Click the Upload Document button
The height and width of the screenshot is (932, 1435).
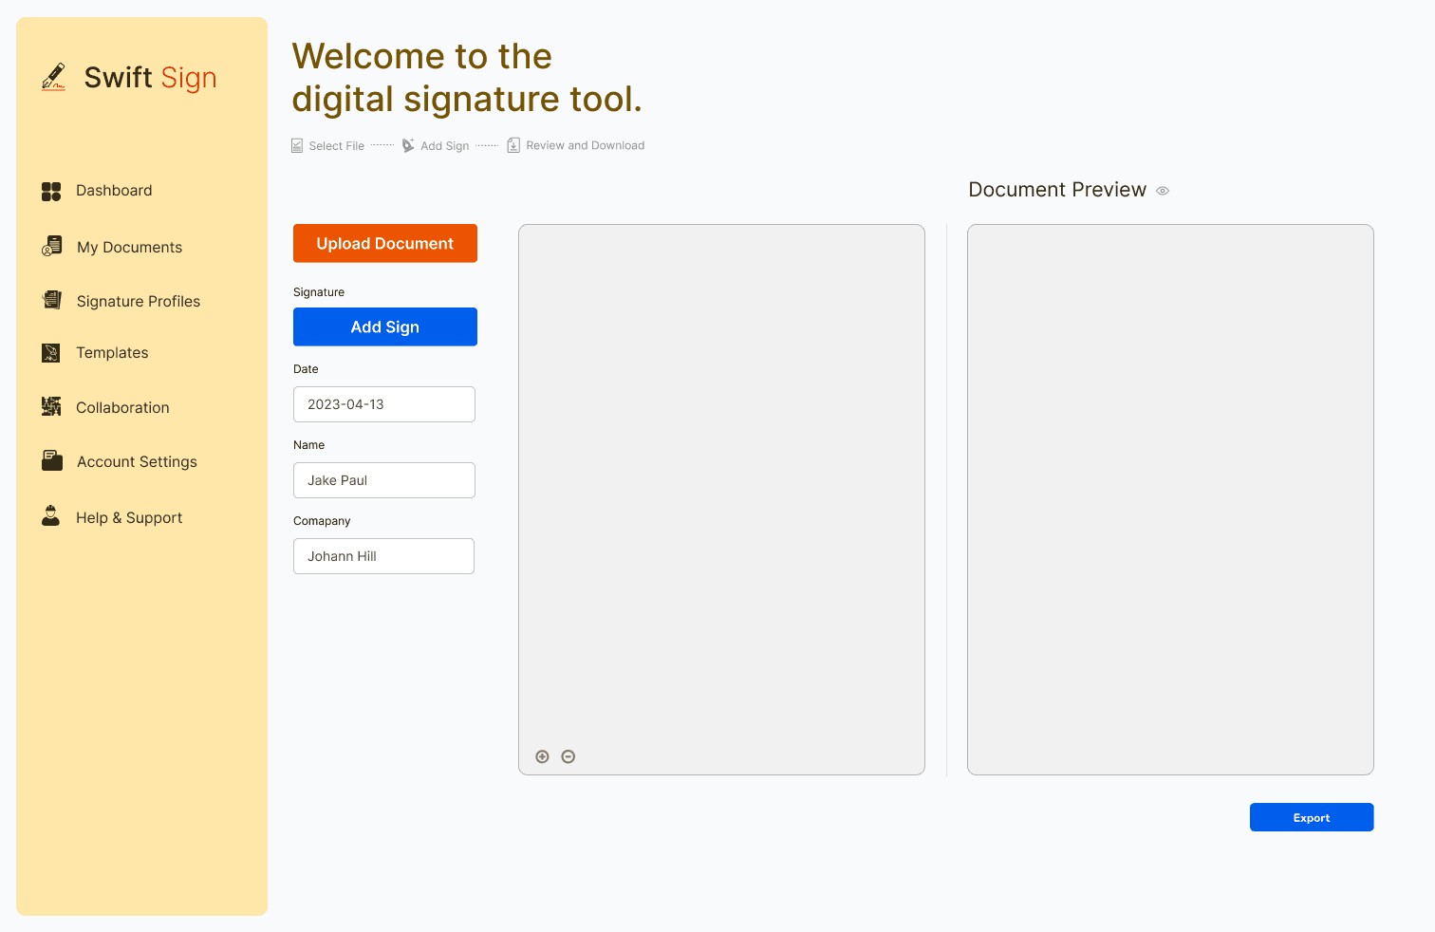click(384, 243)
